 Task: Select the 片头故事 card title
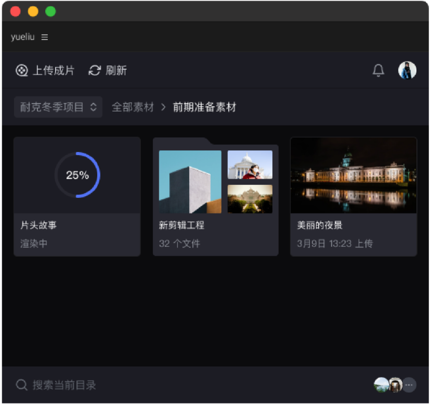click(38, 225)
